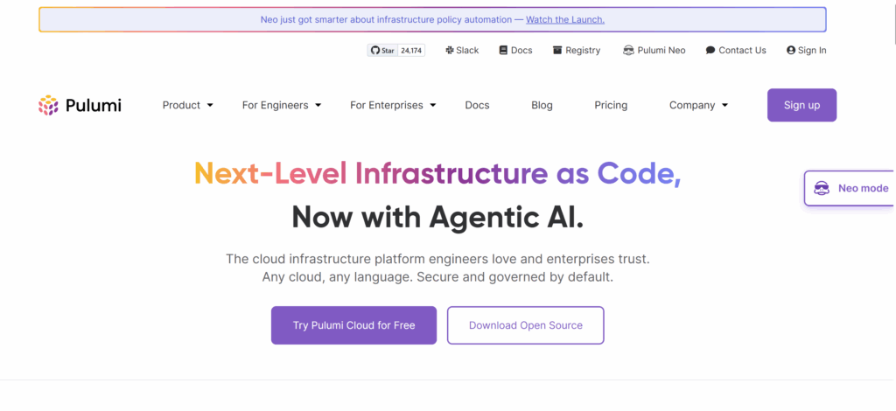Image resolution: width=896 pixels, height=411 pixels.
Task: Open the Slack community icon link
Action: coord(449,51)
